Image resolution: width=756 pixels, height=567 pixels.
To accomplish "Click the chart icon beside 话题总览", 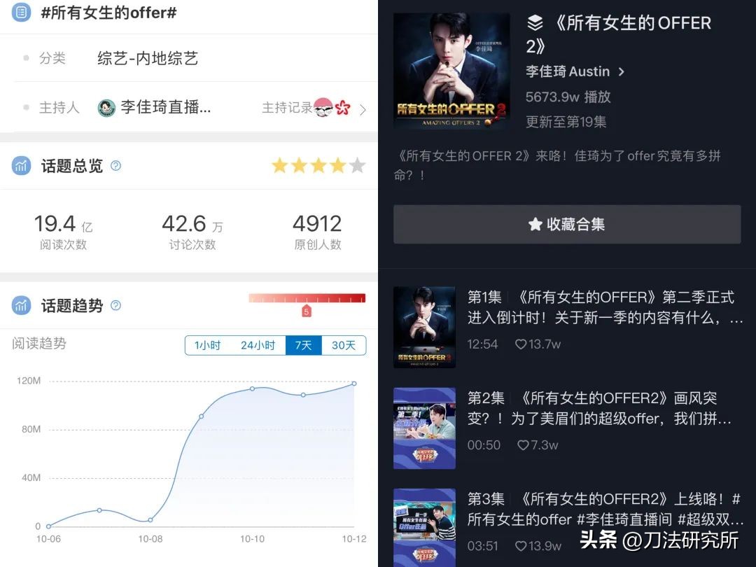I will click(21, 166).
